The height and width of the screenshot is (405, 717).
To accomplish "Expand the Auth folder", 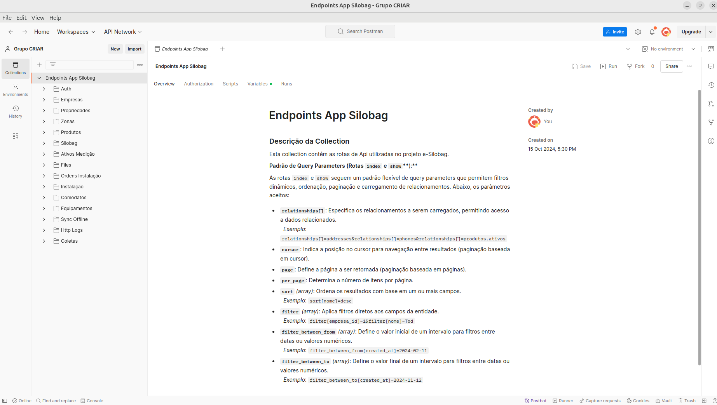I will click(x=44, y=89).
